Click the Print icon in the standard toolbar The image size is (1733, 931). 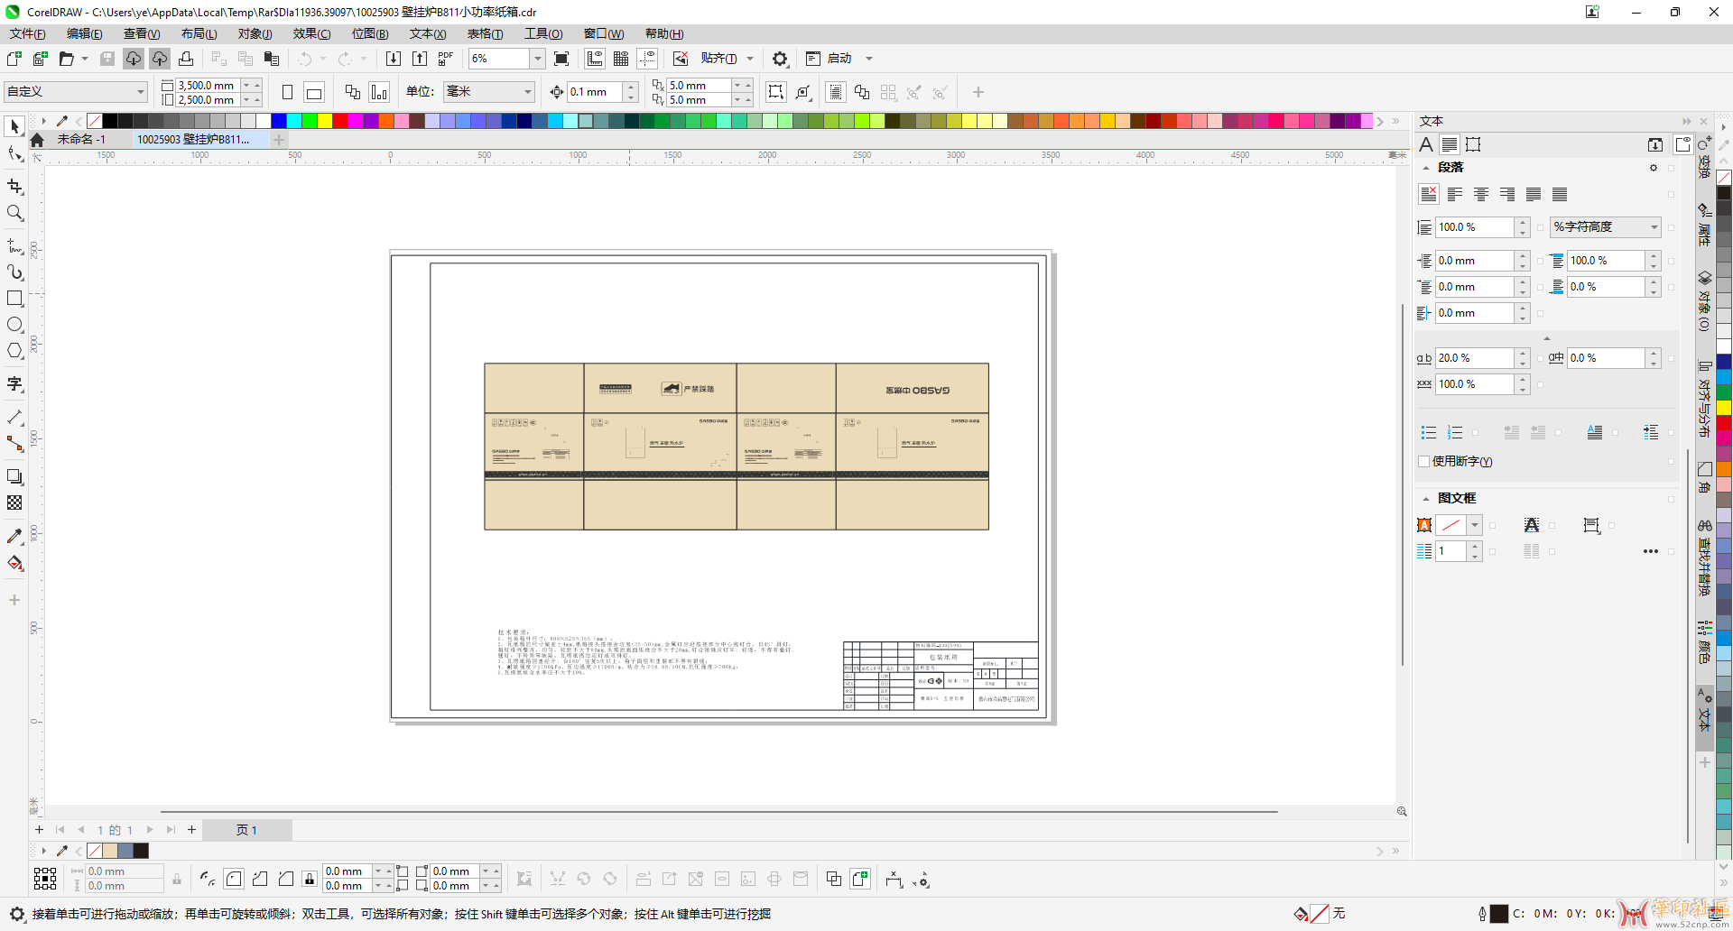186,59
